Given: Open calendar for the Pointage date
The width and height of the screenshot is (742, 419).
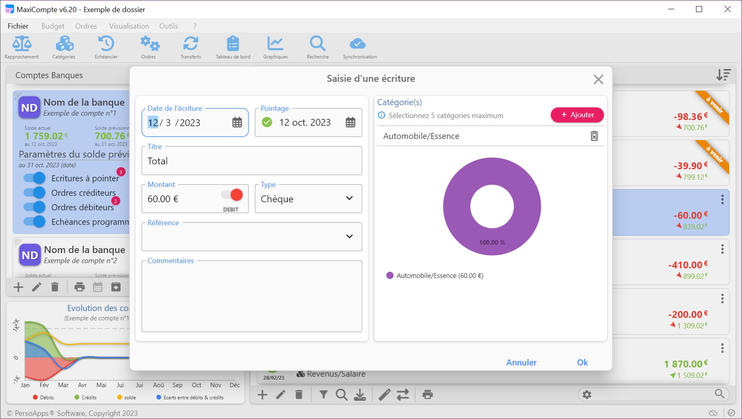Looking at the screenshot, I should click(350, 122).
